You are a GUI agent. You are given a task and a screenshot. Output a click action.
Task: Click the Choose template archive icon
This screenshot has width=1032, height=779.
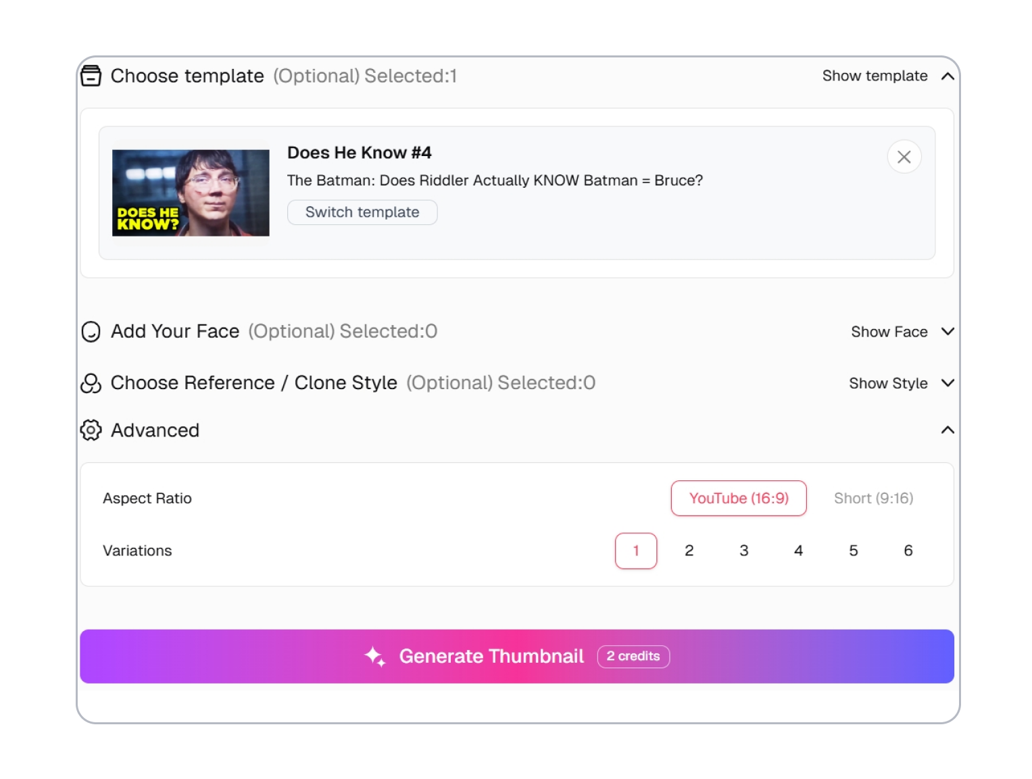[x=91, y=76]
